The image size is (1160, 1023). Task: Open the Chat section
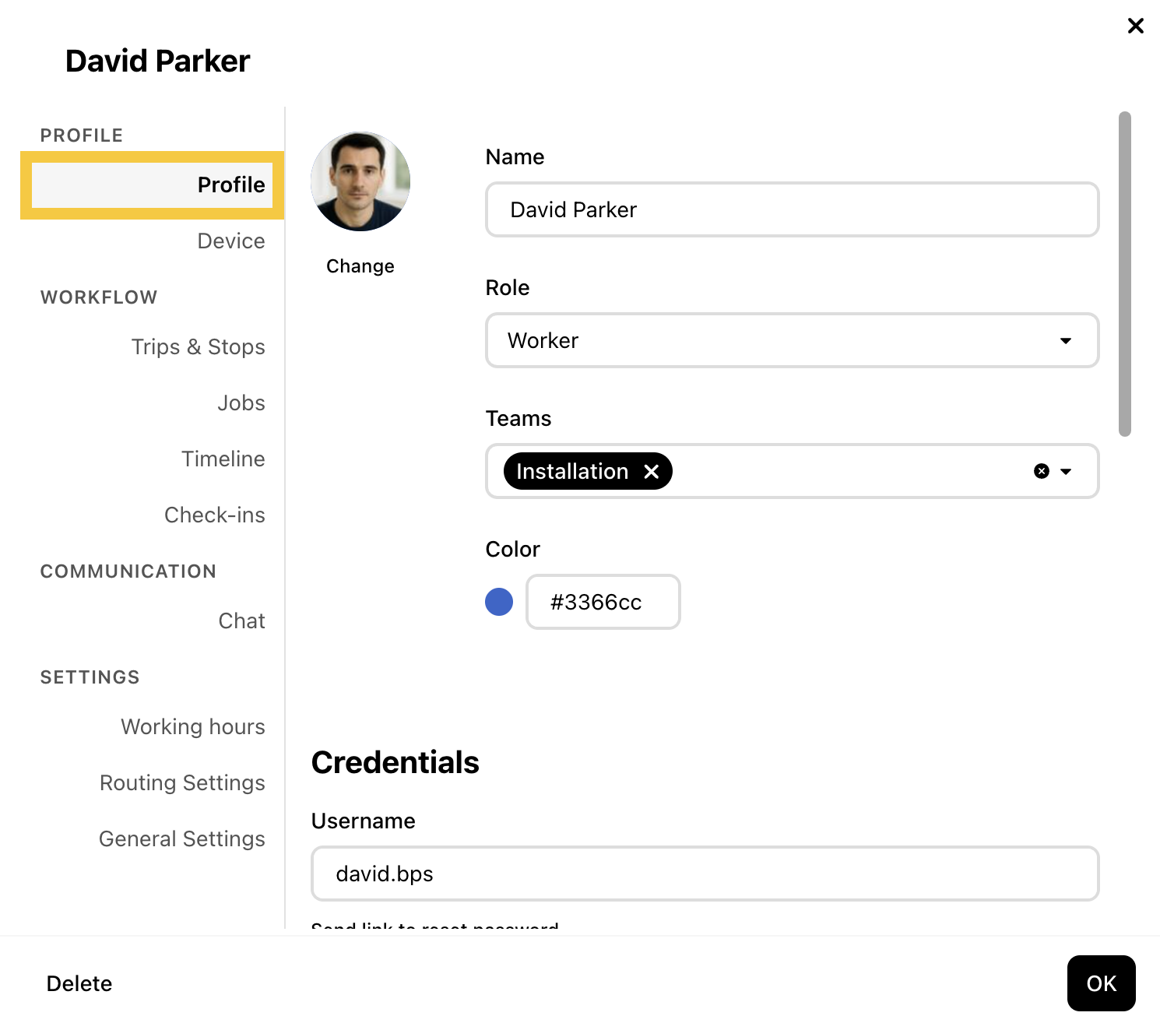point(241,621)
